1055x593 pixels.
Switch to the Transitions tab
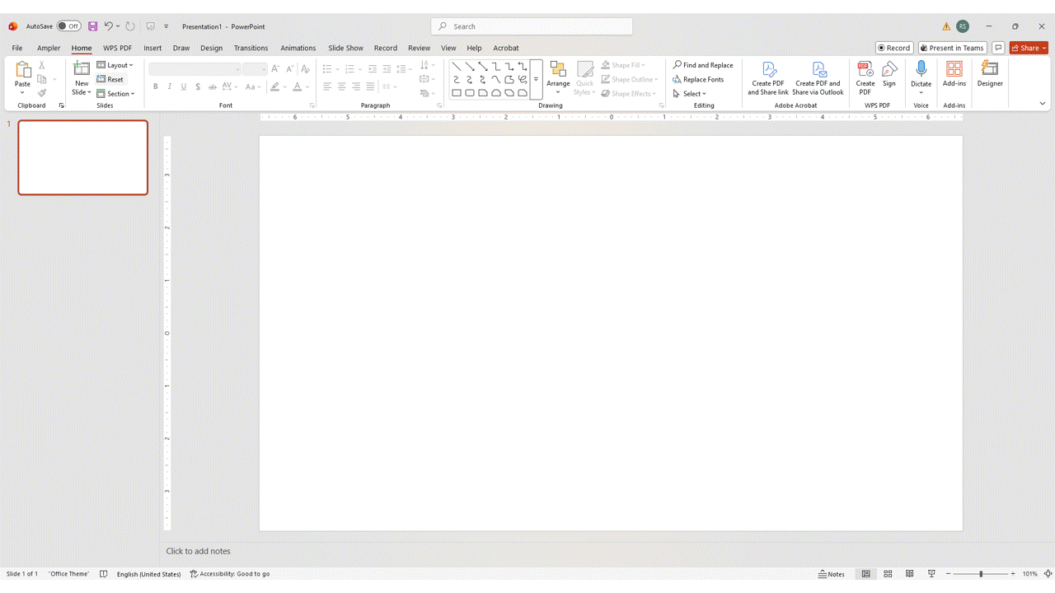tap(251, 48)
